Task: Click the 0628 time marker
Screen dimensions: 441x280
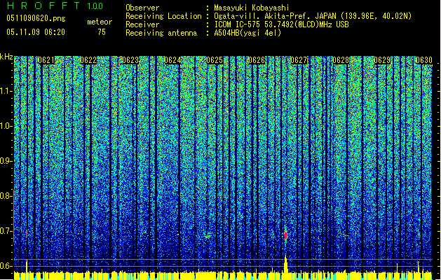Action: [341, 60]
